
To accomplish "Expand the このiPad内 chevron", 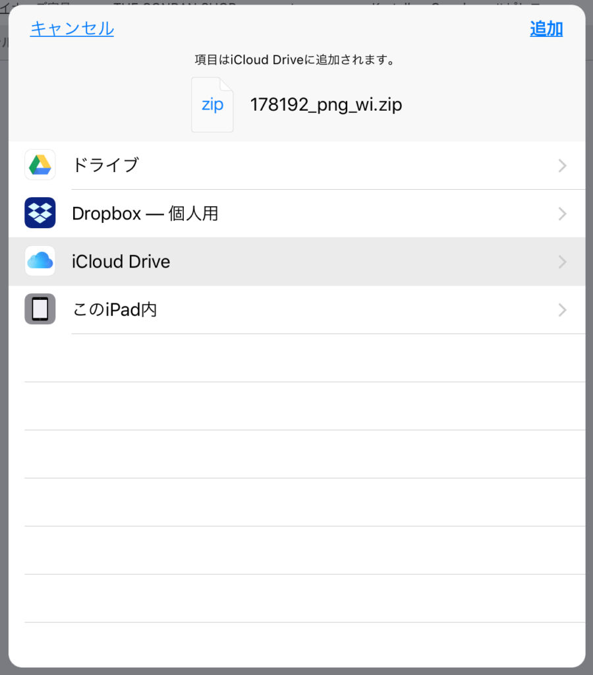I will click(x=562, y=310).
